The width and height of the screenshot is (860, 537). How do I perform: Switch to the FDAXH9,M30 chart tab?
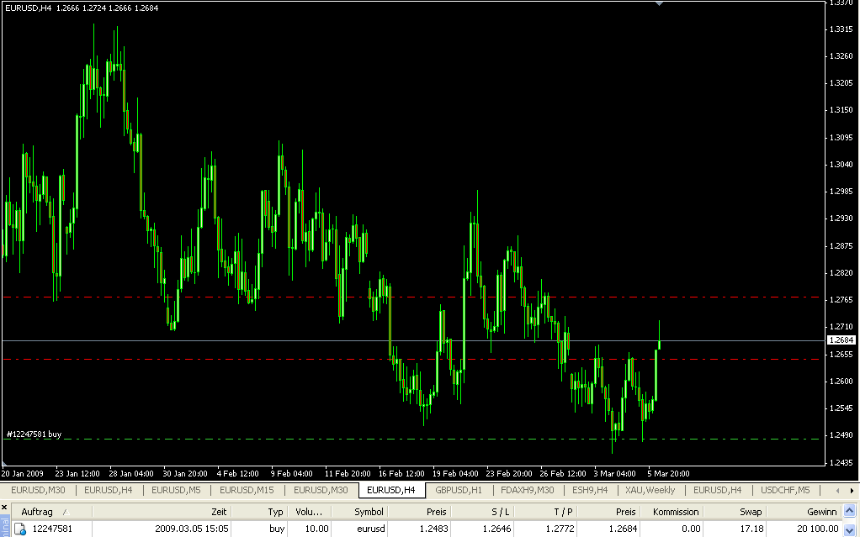pos(527,490)
